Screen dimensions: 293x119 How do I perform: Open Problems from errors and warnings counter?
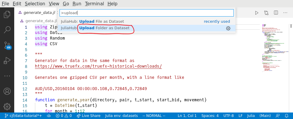[x=64, y=116]
